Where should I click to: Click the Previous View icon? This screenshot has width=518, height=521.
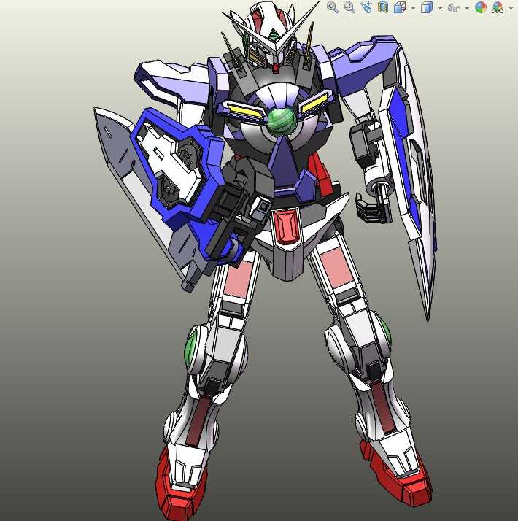(x=366, y=7)
